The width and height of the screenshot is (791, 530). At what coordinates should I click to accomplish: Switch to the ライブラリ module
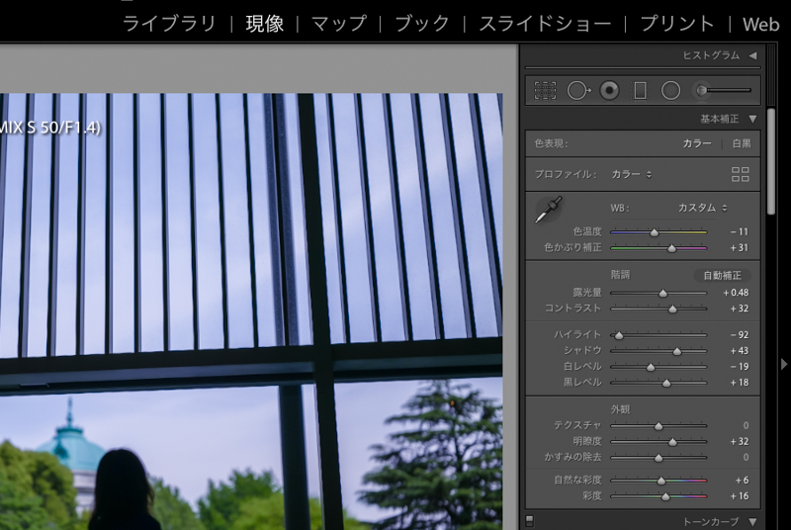pyautogui.click(x=169, y=23)
